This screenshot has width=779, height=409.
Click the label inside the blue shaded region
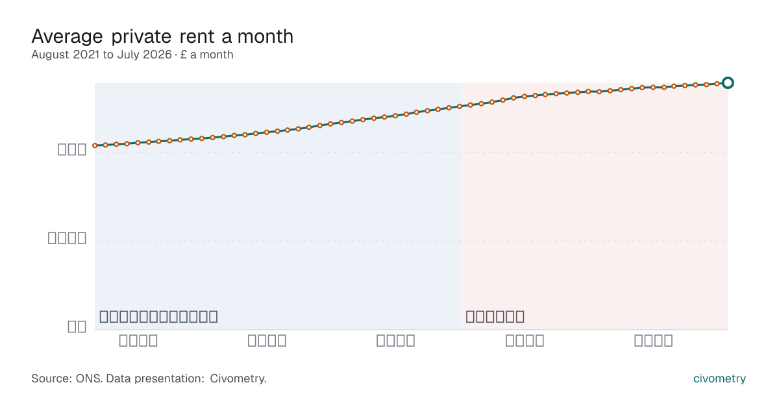click(158, 317)
